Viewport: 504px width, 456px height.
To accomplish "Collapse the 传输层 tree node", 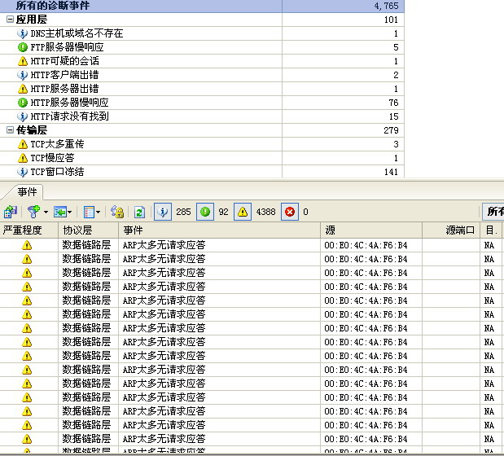I will click(x=9, y=130).
